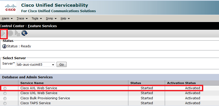The width and height of the screenshot is (219, 106).
Task: Click the Status : Ready message
Action: point(19,46)
